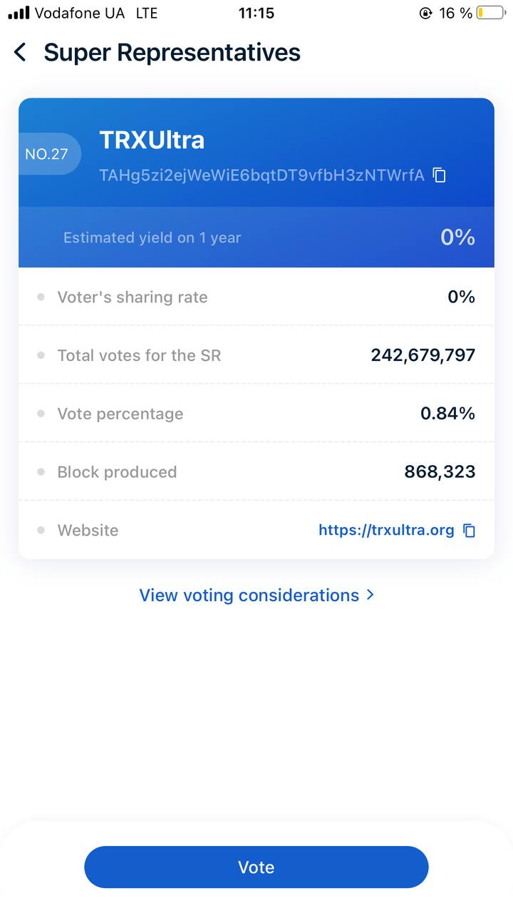Tap the 11:15 clock in status bar
The image size is (513, 913).
(x=256, y=13)
